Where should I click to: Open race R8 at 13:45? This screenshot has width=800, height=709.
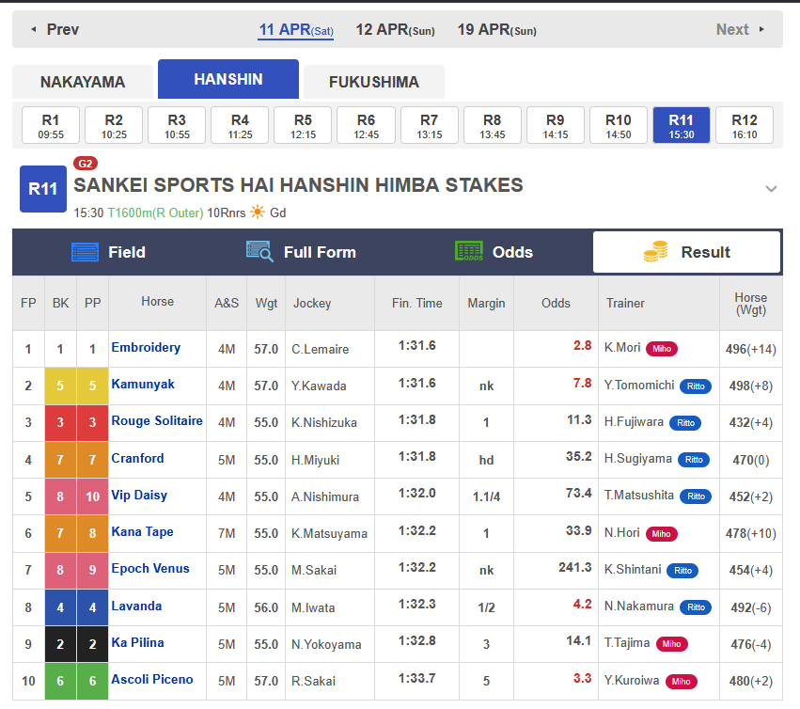pyautogui.click(x=493, y=126)
